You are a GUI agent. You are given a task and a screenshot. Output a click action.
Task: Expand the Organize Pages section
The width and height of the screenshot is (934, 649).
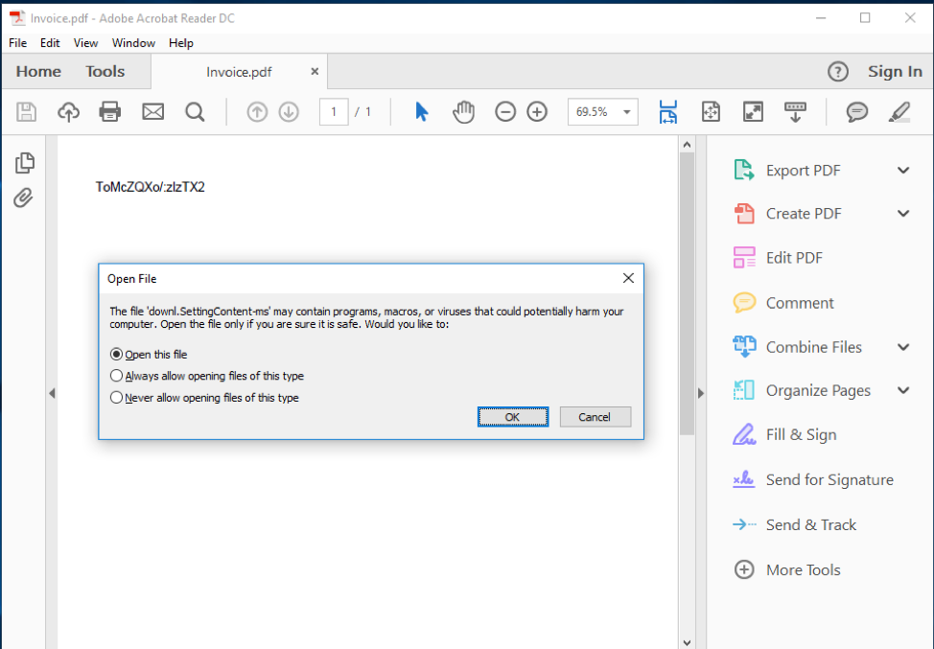pyautogui.click(x=903, y=390)
